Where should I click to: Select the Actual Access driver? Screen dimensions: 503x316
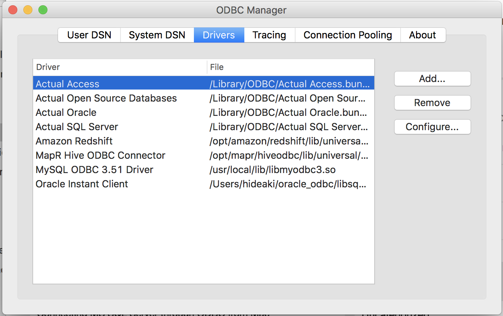(113, 84)
